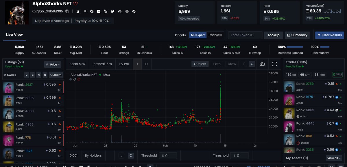Favorite AlphaSharks NFT with the heart icon

click(x=75, y=4)
